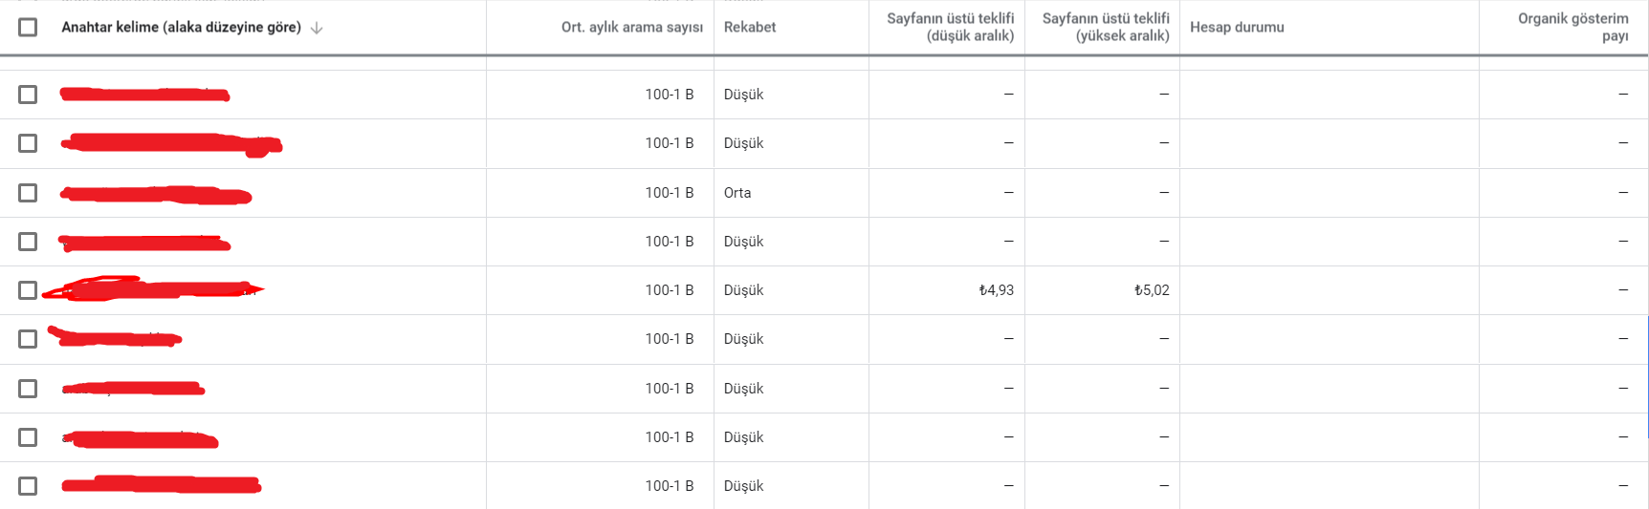Click the ₺4,93 low range bid value
Image resolution: width=1649 pixels, height=509 pixels.
point(997,290)
